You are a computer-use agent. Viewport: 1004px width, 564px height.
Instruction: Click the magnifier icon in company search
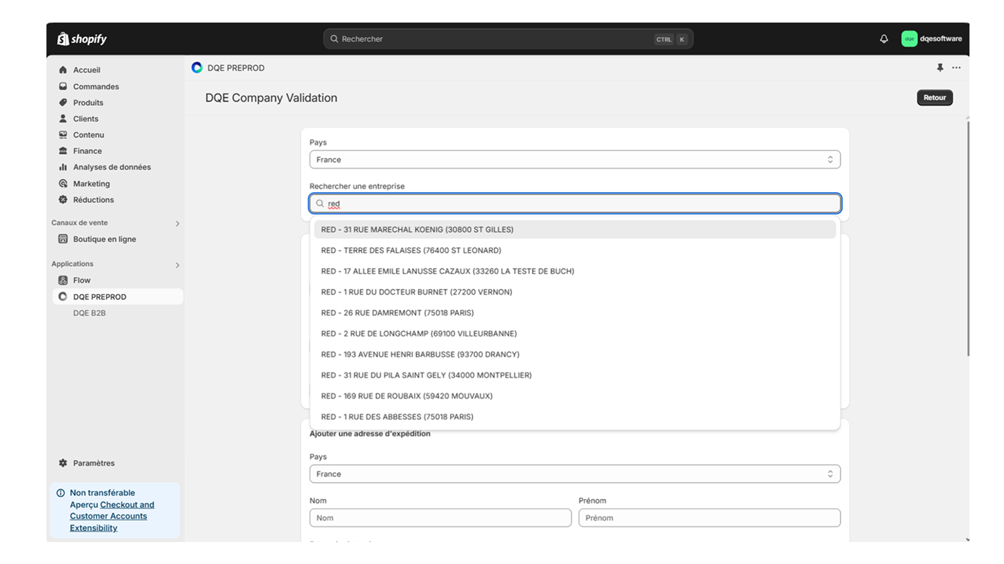click(320, 204)
